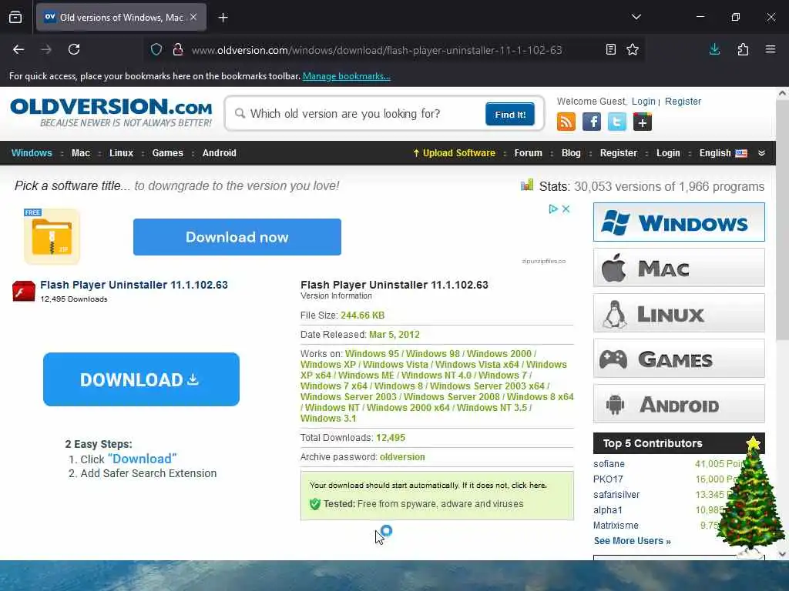The width and height of the screenshot is (789, 591).
Task: Click the big blue DOWNLOAD button
Action: coord(141,379)
